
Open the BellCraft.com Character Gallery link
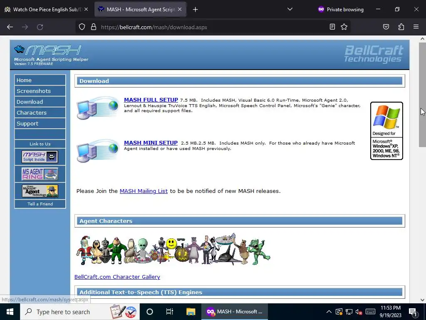(x=117, y=277)
